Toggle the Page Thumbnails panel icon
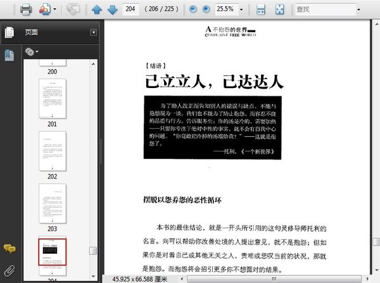This screenshot has width=380, height=283. pos(9,32)
